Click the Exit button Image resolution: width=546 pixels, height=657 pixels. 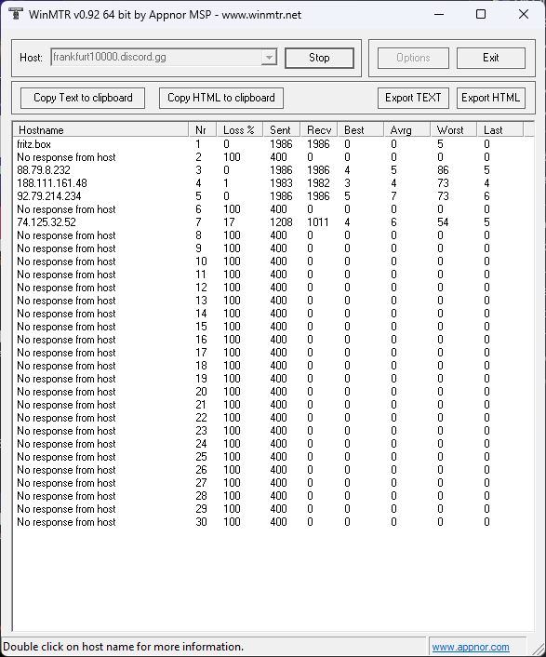[x=491, y=58]
